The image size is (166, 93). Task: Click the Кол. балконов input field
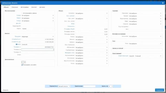pyautogui.click(x=92, y=45)
